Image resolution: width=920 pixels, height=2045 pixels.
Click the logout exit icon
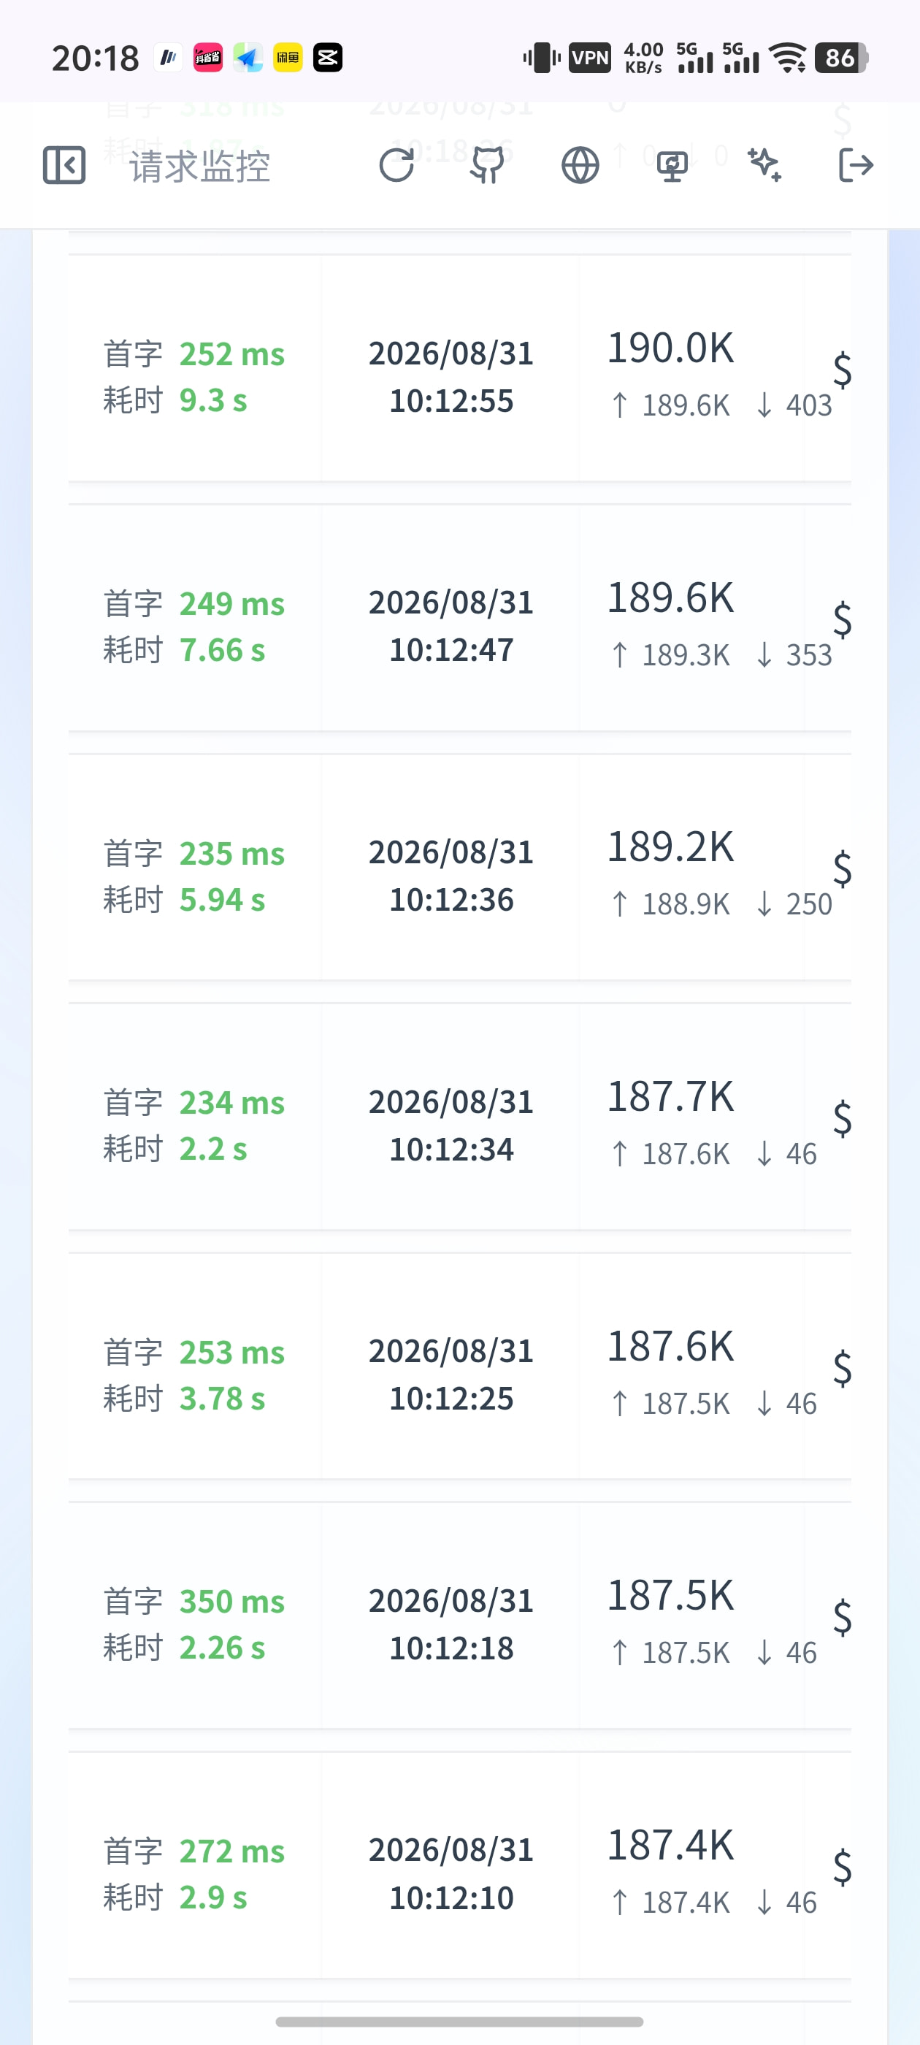[x=856, y=165]
